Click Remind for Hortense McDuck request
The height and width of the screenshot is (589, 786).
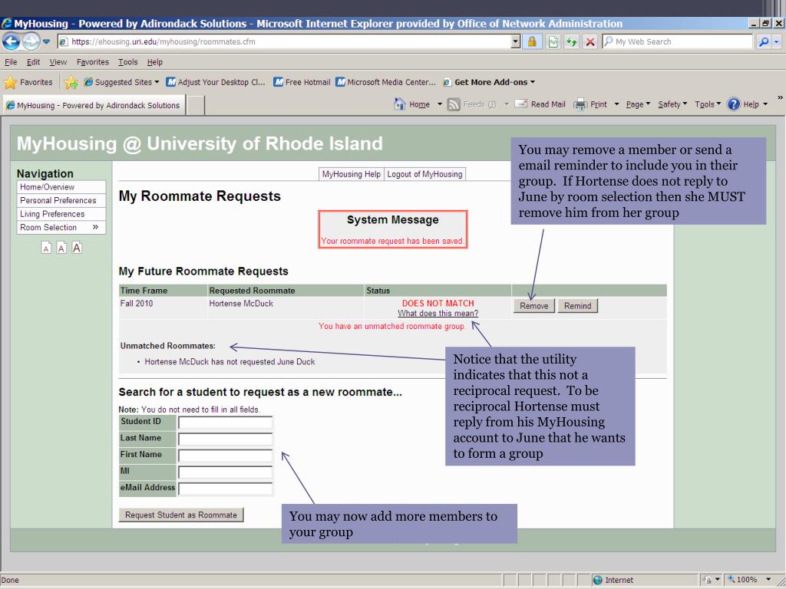coord(577,306)
